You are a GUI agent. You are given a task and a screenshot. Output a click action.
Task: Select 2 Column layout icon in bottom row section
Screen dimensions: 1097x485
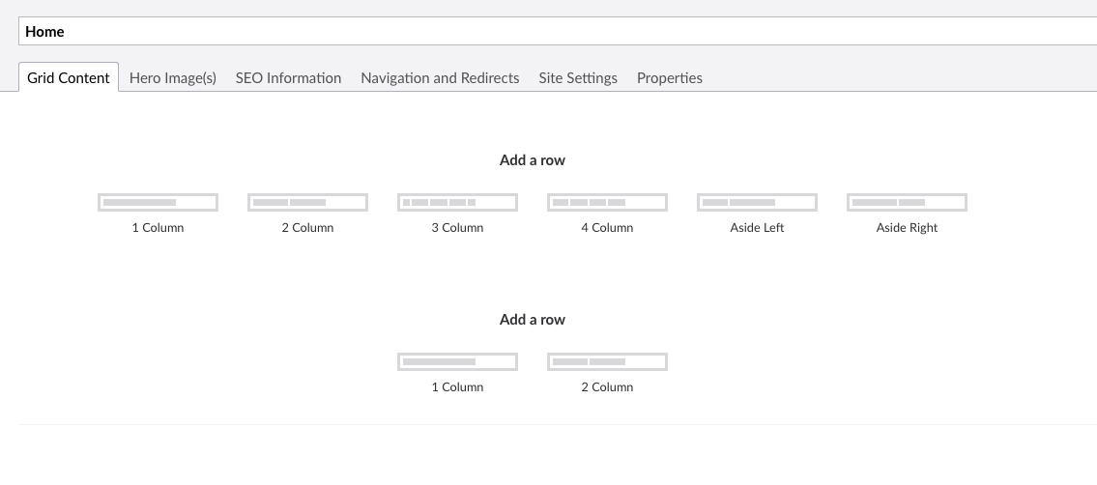point(607,361)
